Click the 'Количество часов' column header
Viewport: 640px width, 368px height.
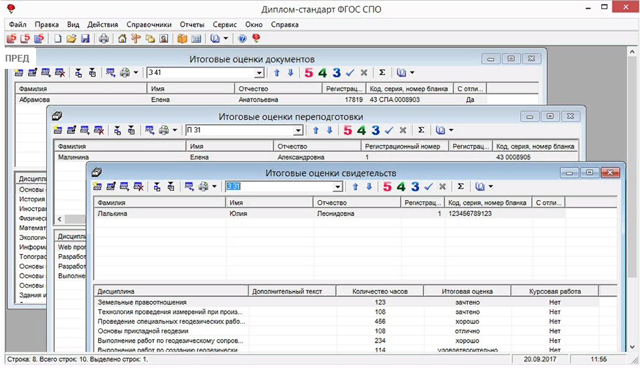pos(380,291)
